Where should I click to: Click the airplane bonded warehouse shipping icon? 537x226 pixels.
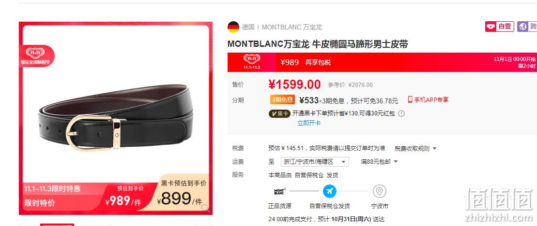click(329, 191)
